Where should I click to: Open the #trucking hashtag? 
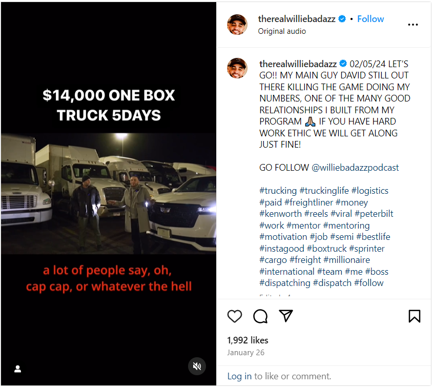coord(277,191)
